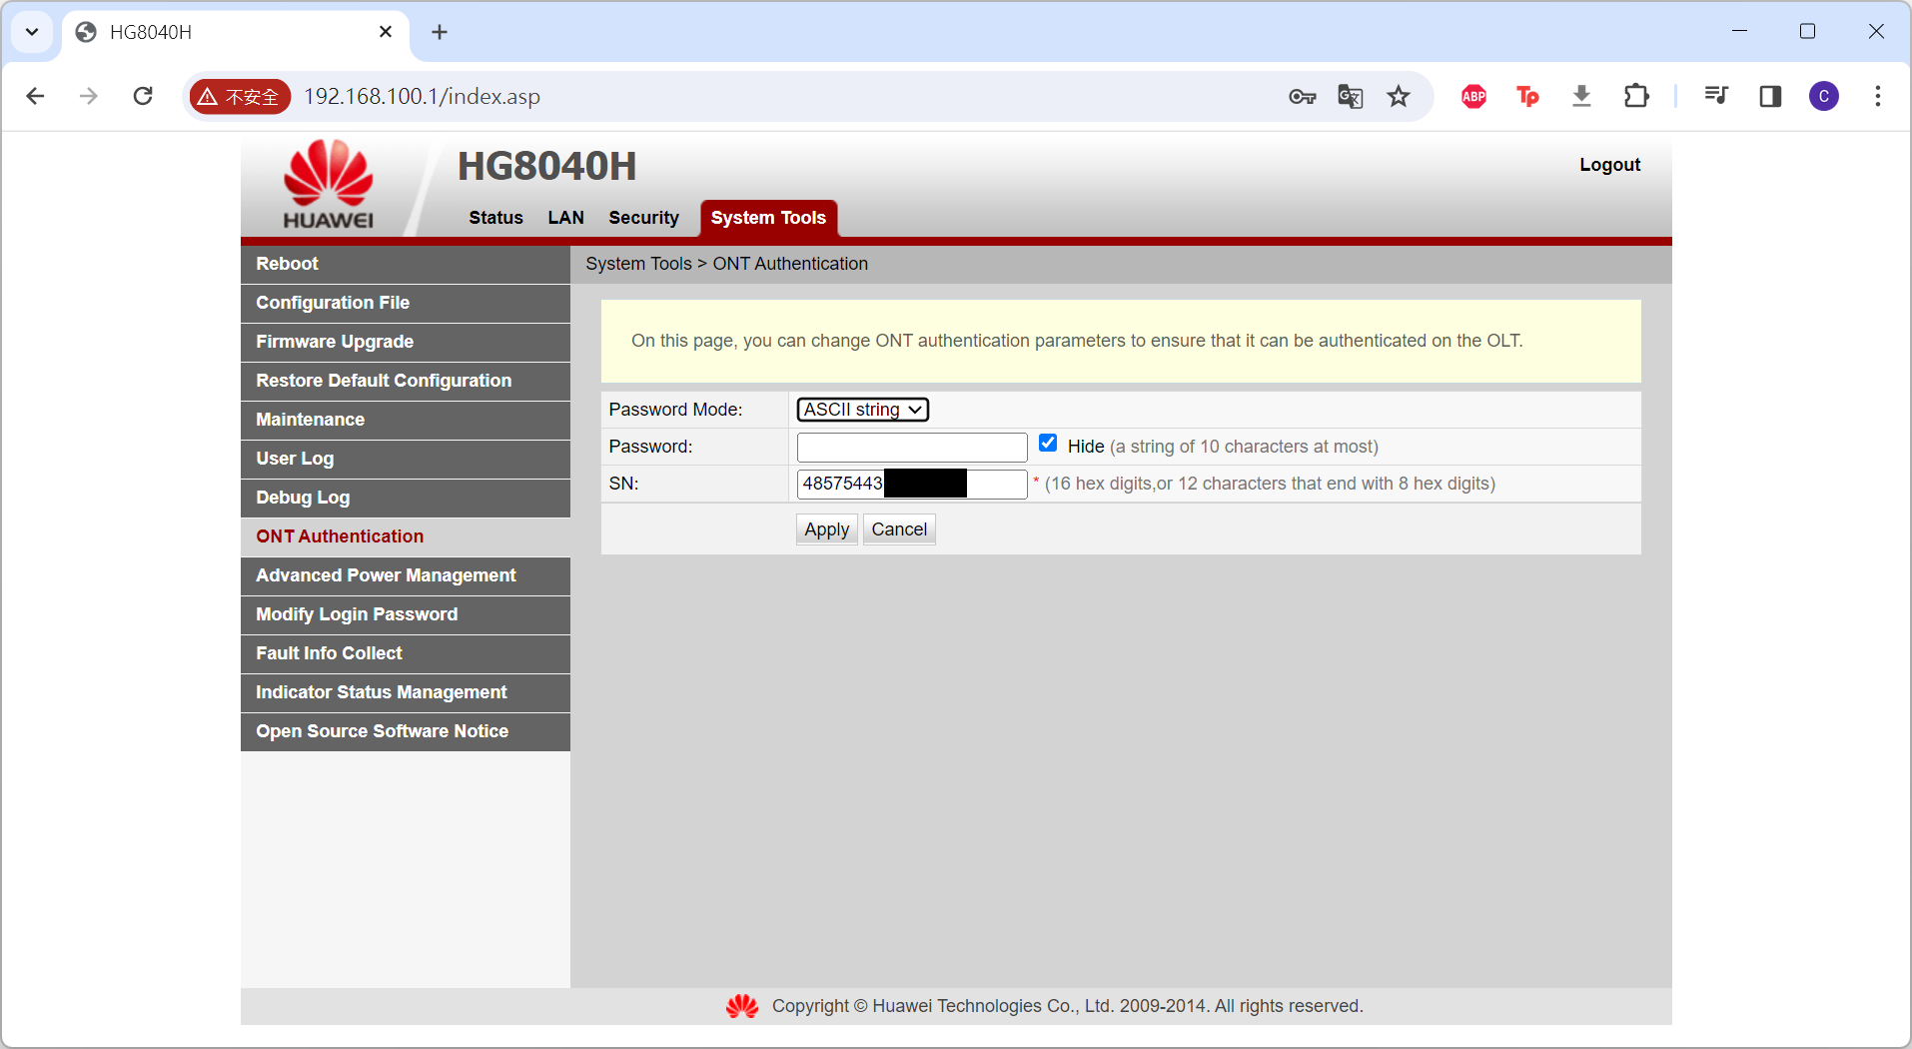Click the Huawei copyright footer text
Screen dimensions: 1912x1049
point(1067,1006)
